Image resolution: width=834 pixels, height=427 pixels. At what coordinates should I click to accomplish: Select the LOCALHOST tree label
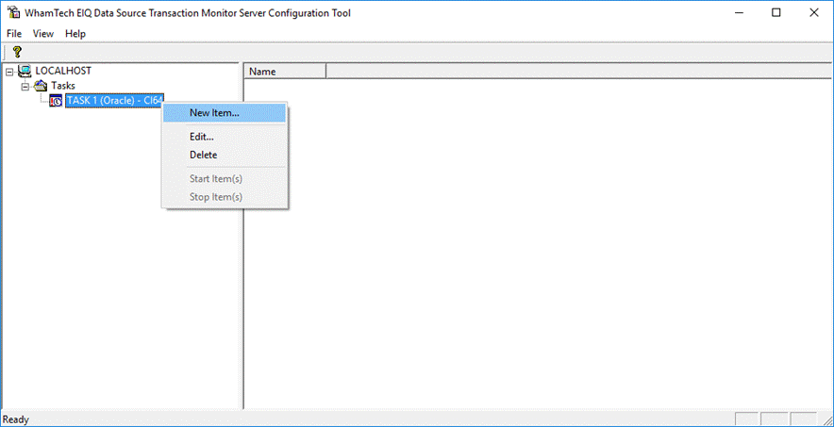pos(63,71)
